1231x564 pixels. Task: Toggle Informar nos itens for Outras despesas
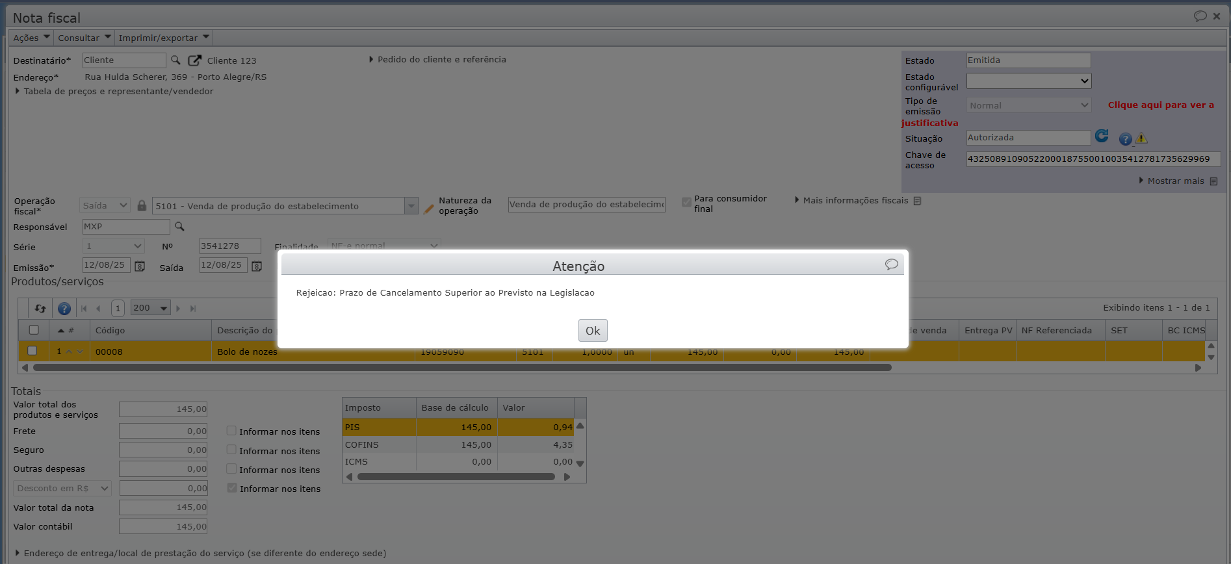(x=231, y=468)
